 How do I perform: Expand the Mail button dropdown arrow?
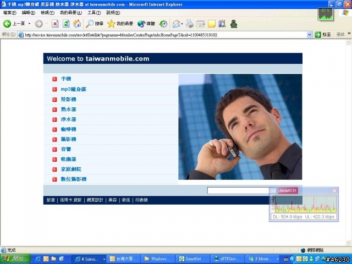tap(182, 24)
